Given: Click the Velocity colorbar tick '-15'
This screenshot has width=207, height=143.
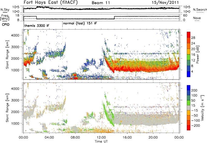Looking at the screenshot, I should tap(195, 110).
